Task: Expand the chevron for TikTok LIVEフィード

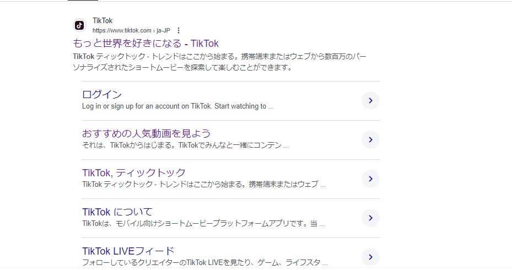Action: pos(370,257)
